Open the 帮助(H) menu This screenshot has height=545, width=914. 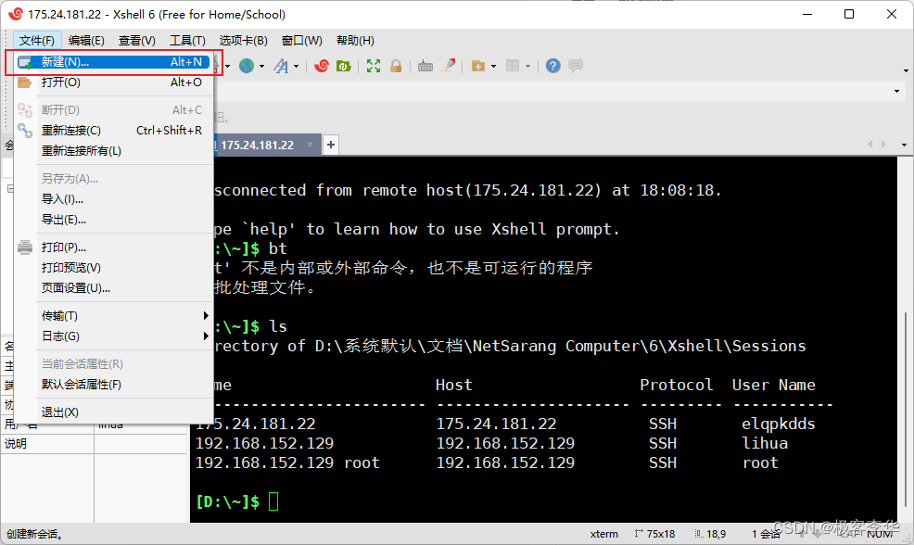[355, 40]
